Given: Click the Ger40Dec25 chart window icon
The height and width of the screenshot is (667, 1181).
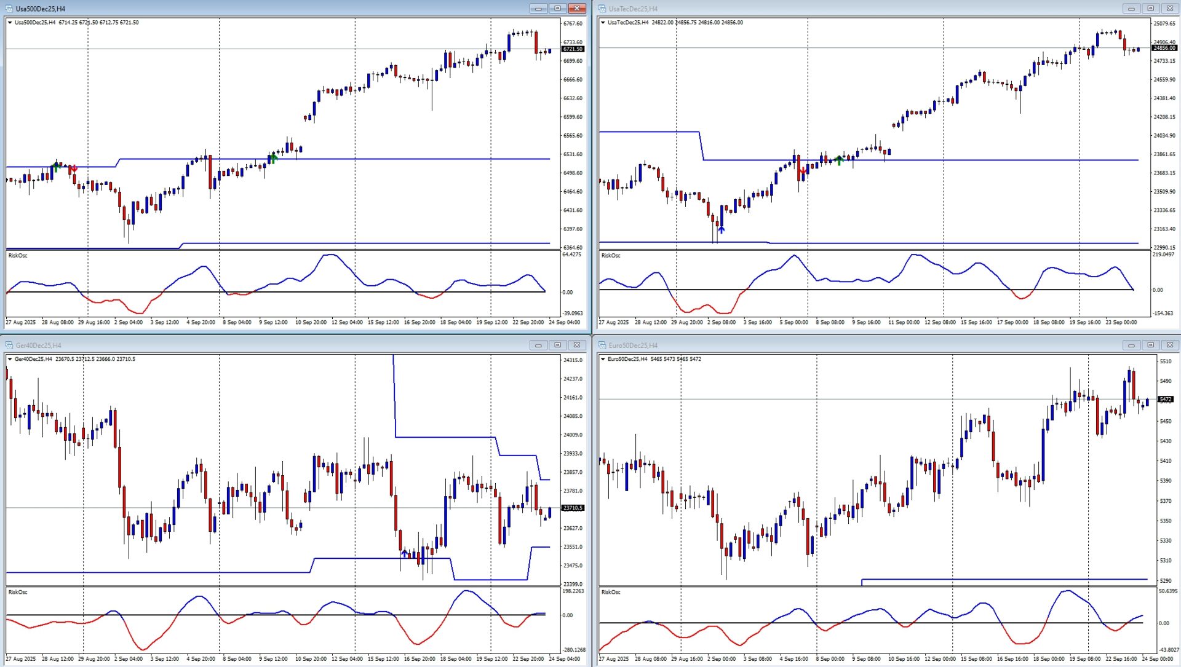Looking at the screenshot, I should coord(9,345).
